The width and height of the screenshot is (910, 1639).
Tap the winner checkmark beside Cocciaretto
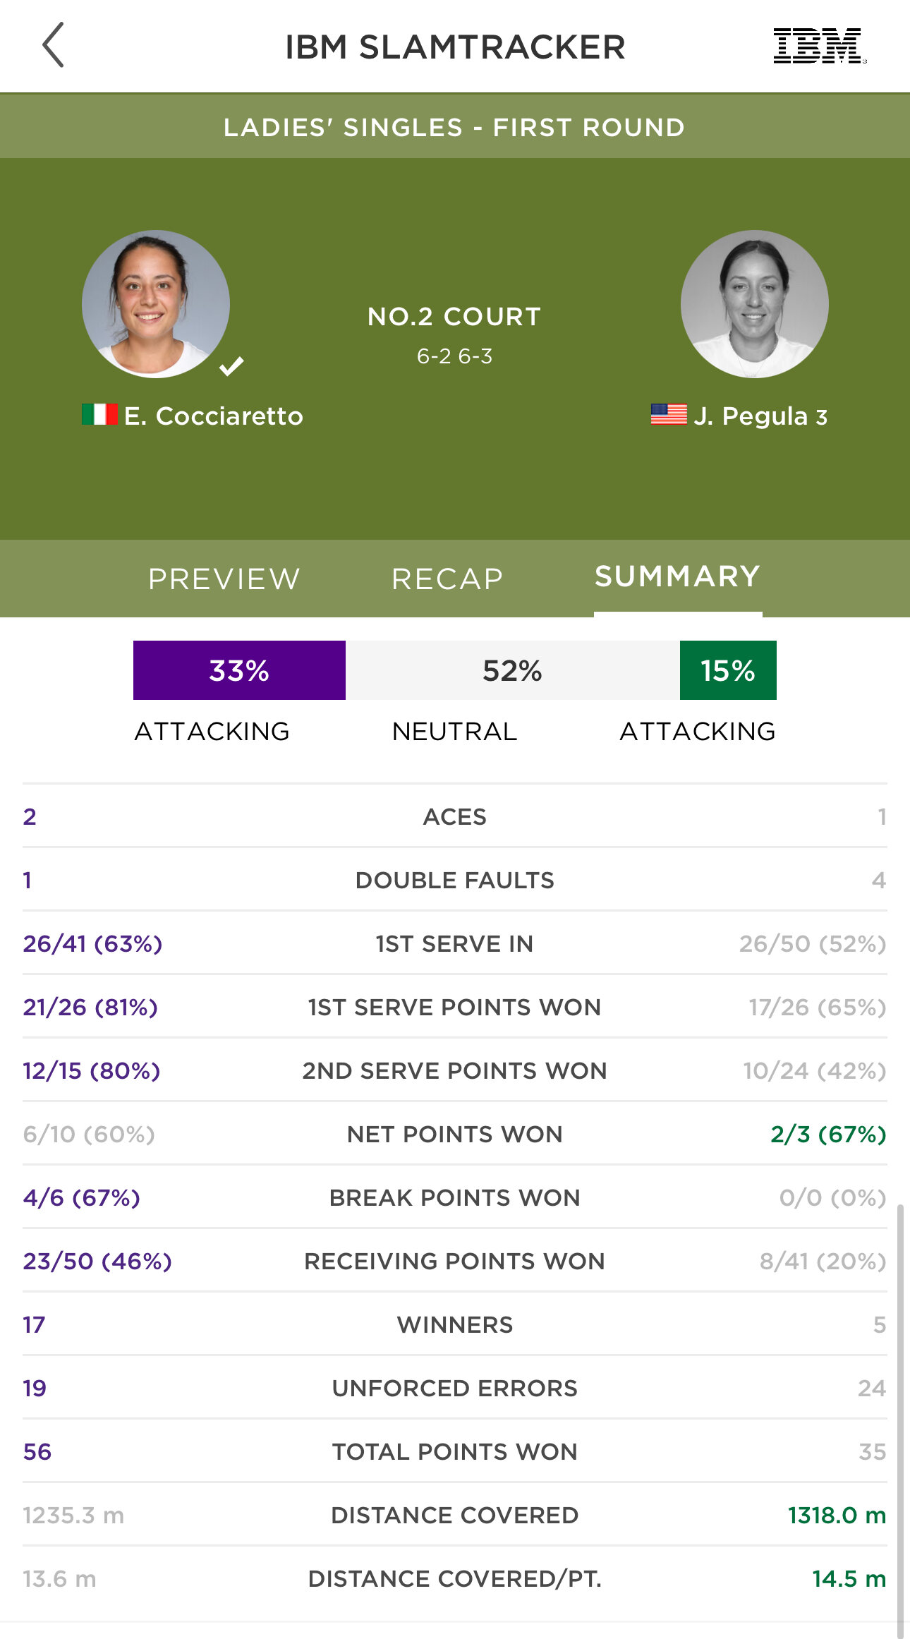pos(231,366)
